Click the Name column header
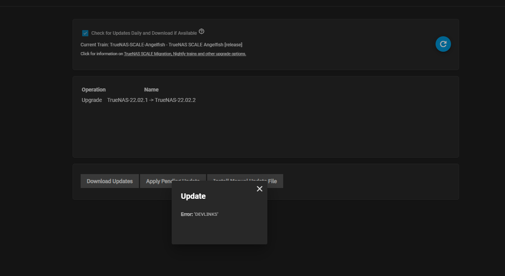The height and width of the screenshot is (276, 505). [x=151, y=90]
